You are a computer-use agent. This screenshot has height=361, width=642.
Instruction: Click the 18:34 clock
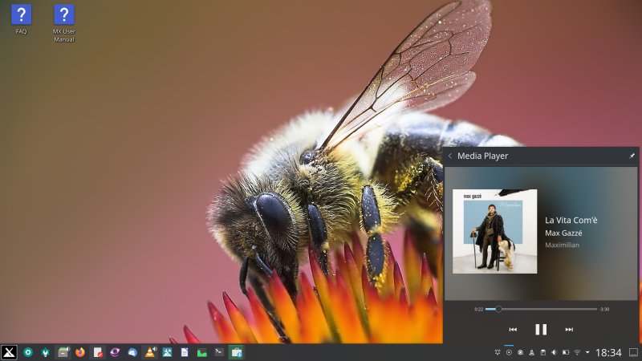point(608,352)
